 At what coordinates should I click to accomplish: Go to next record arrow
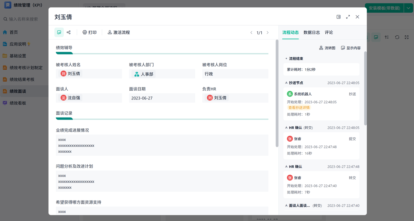pos(267,33)
